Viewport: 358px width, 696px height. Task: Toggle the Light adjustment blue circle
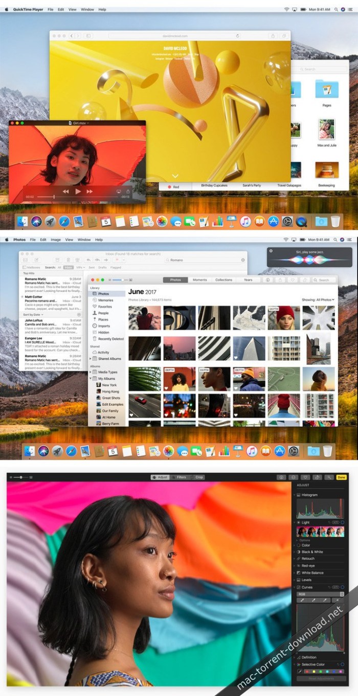click(x=343, y=522)
